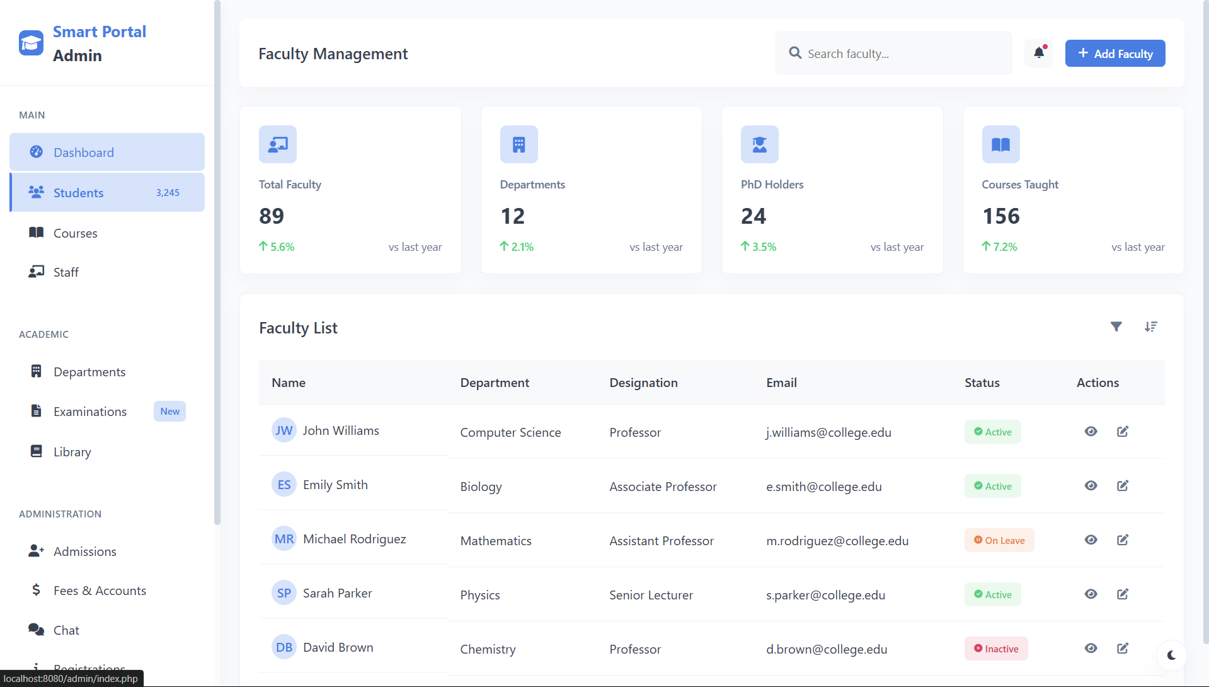Click the PhD Holders card icon
Viewport: 1209px width, 687px height.
pyautogui.click(x=759, y=144)
